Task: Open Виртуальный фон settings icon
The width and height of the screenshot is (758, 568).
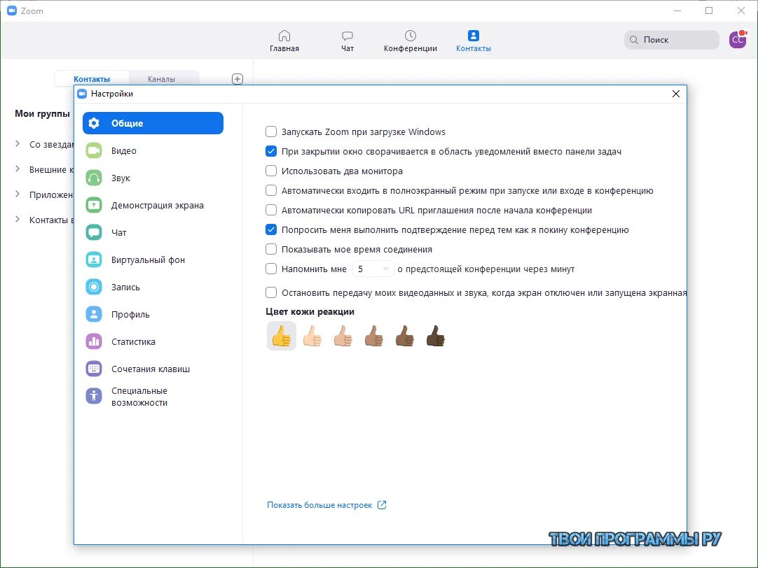Action: click(x=94, y=260)
